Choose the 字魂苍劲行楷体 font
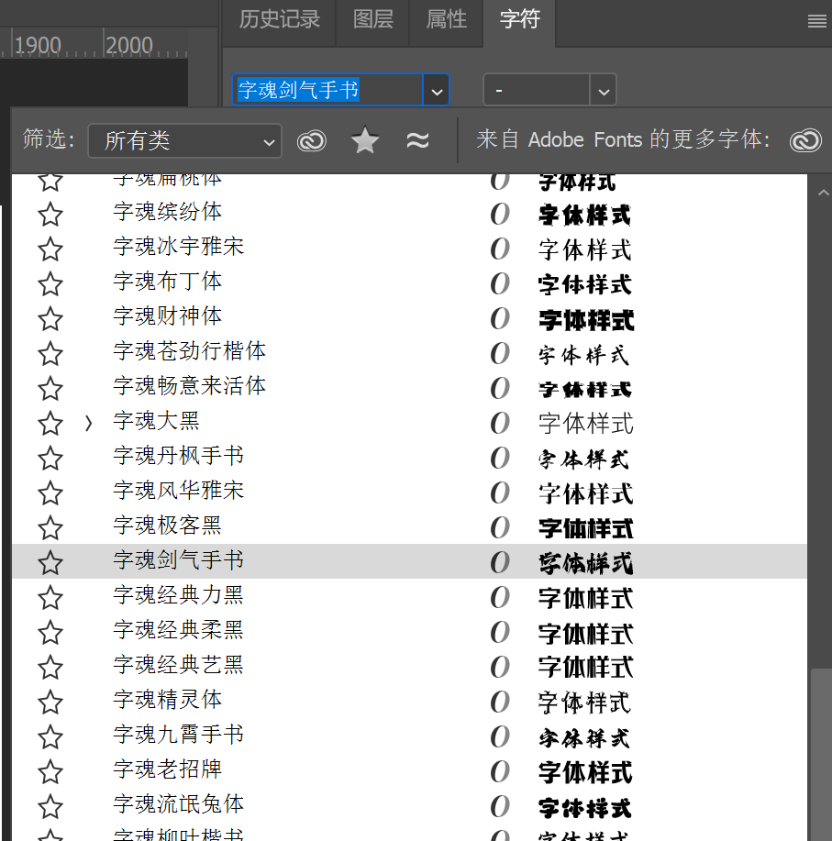Image resolution: width=832 pixels, height=841 pixels. (190, 352)
